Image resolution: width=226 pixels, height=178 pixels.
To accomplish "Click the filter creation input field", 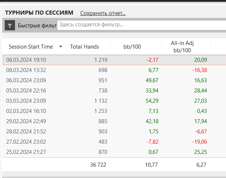I will [x=141, y=25].
